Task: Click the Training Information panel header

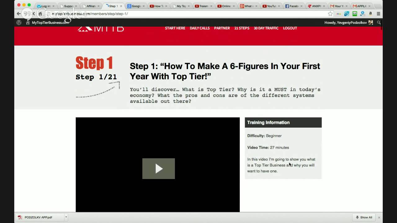Action: 283,122
